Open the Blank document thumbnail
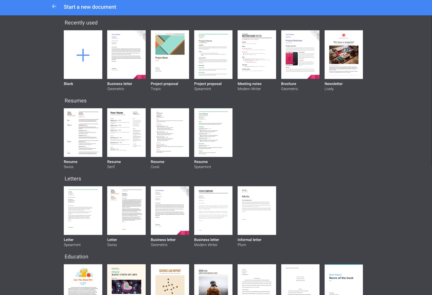The width and height of the screenshot is (432, 295). (83, 55)
